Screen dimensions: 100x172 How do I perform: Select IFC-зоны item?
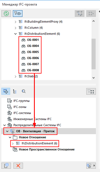pyautogui.click(x=20, y=107)
